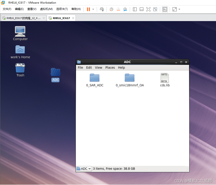
Task: Click the VMware Workstation logo icon
Action: click(3, 2)
